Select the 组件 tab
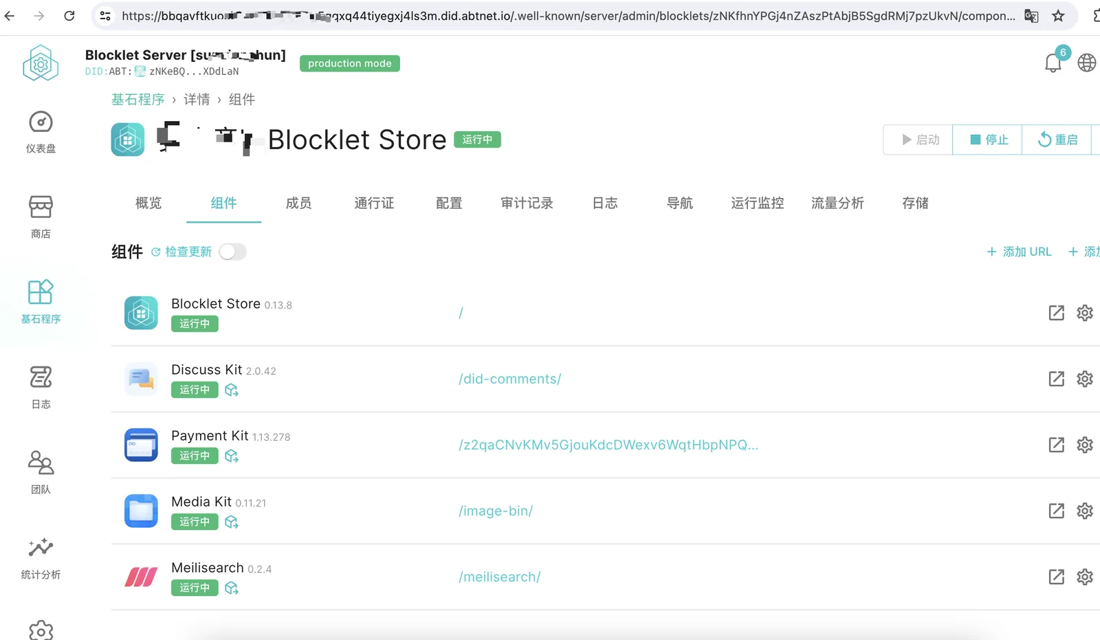 223,203
